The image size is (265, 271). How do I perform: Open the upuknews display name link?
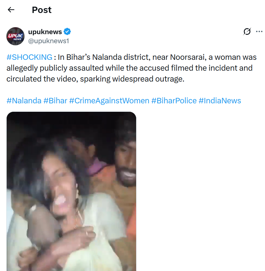[45, 32]
